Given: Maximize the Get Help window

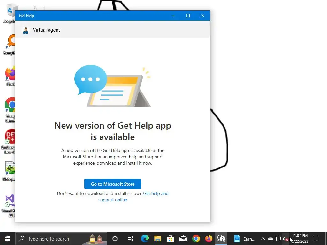Looking at the screenshot, I should 188,16.
